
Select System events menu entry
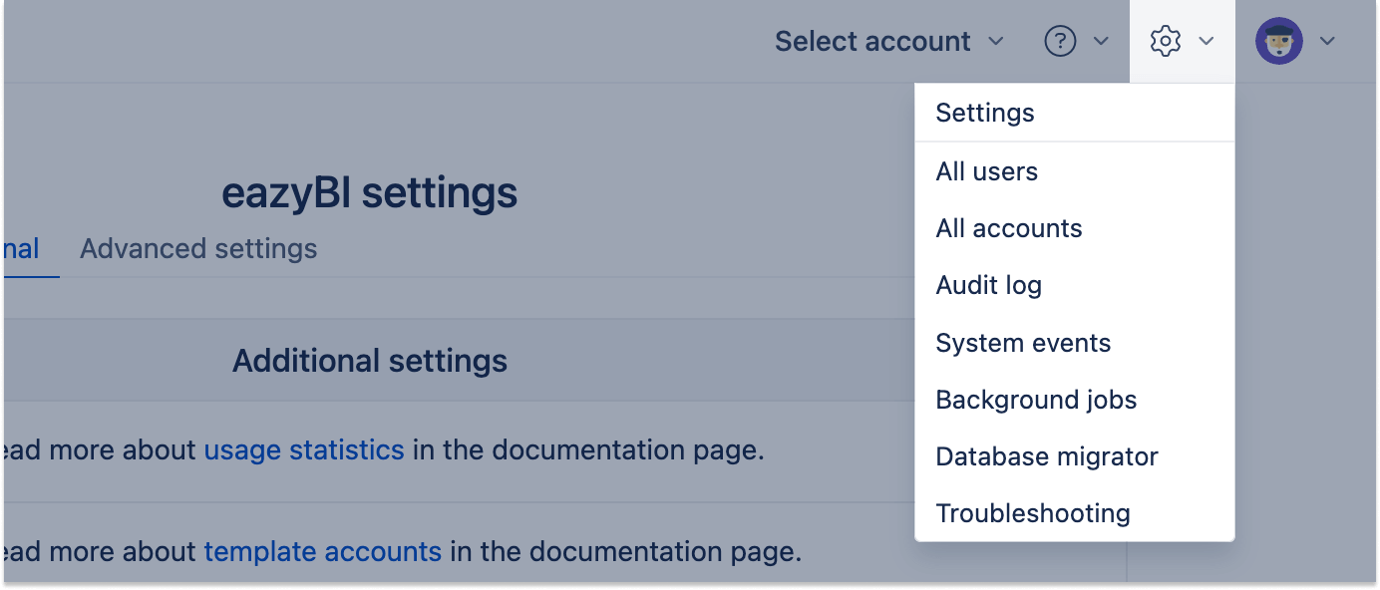(1022, 343)
